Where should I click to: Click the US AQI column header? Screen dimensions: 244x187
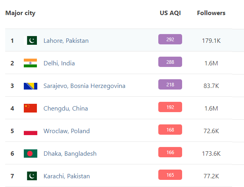(x=170, y=13)
